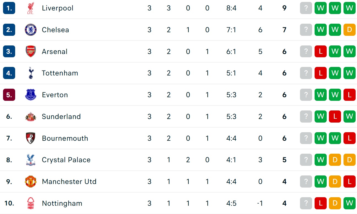Click Arsenal's red L form badge
This screenshot has width=357, height=214.
click(x=321, y=52)
